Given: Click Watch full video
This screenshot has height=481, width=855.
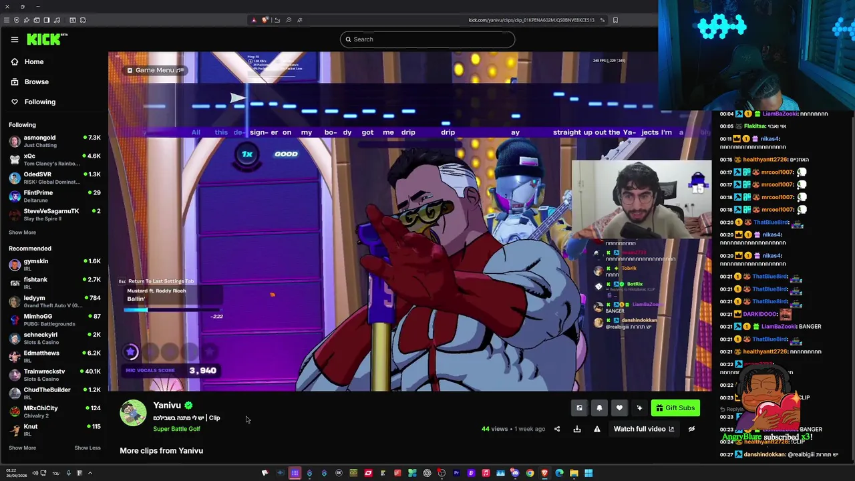Looking at the screenshot, I should [644, 429].
